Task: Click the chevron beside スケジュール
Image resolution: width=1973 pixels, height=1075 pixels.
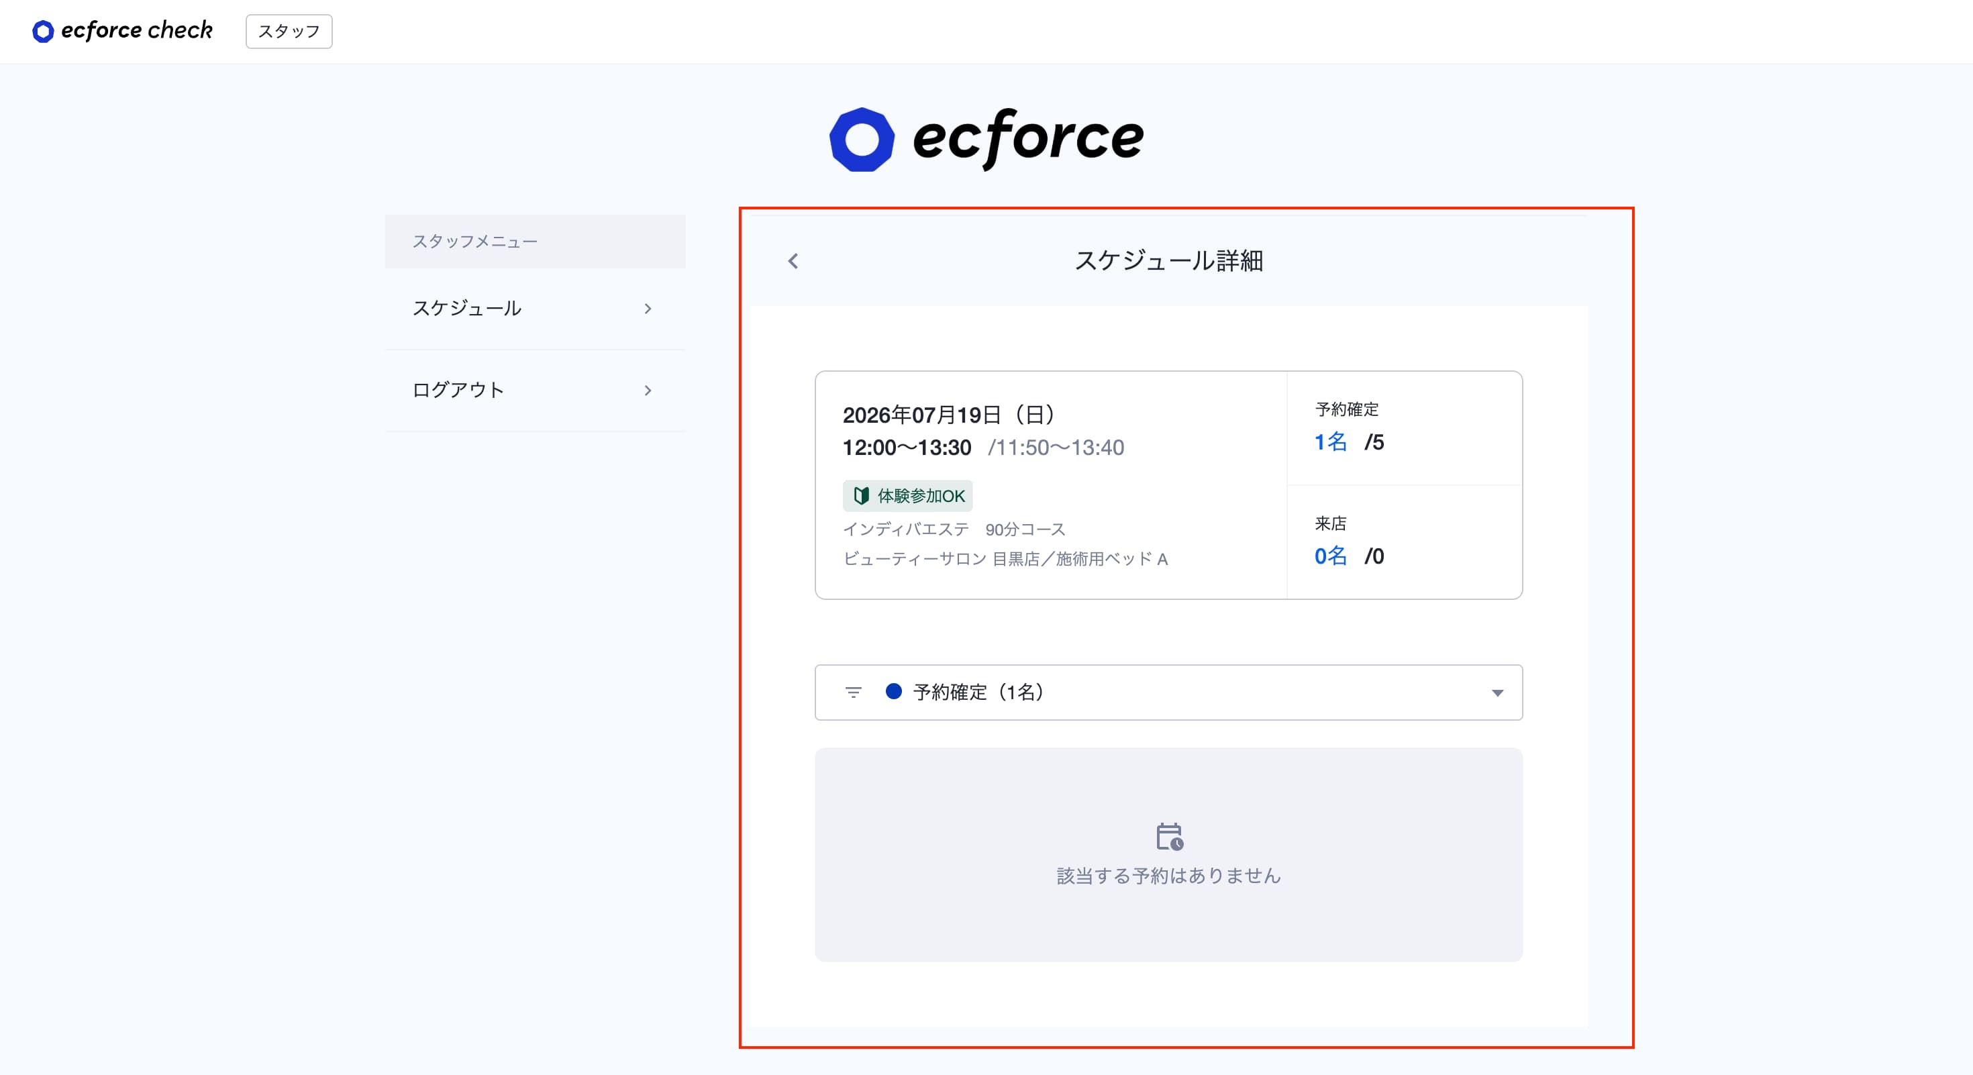Action: (x=648, y=309)
